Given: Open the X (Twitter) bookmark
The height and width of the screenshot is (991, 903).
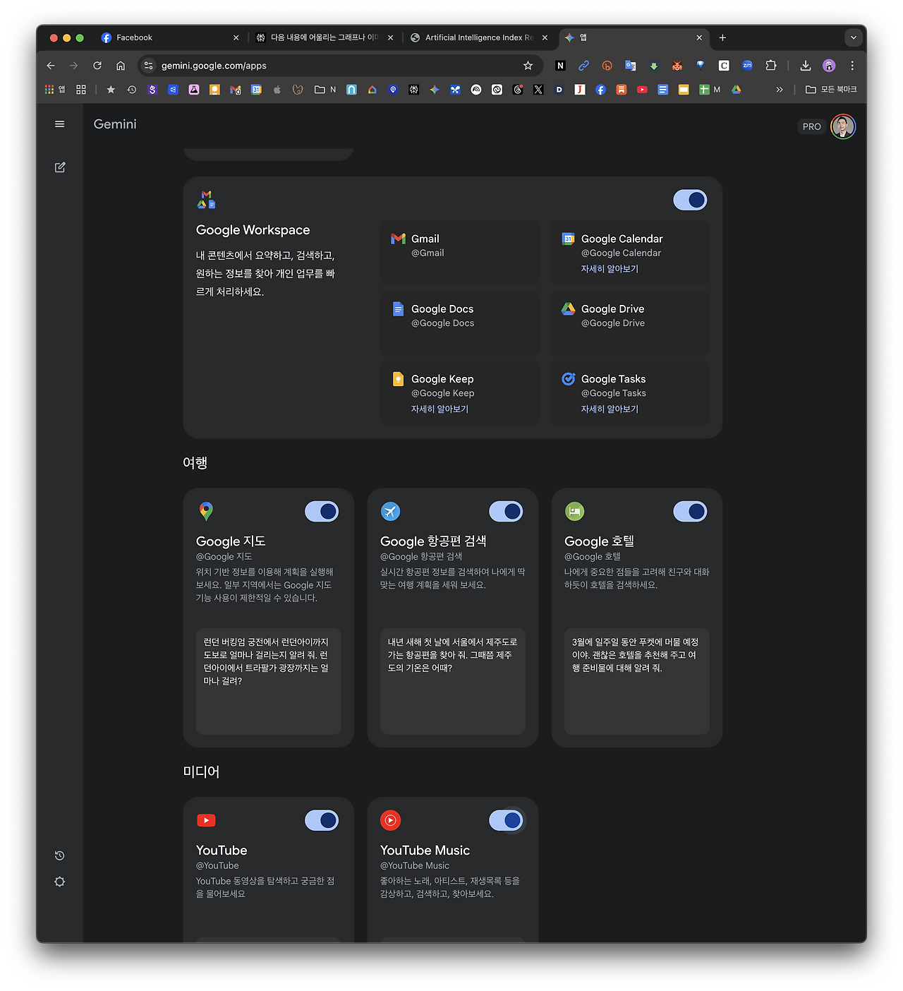Looking at the screenshot, I should pos(538,90).
